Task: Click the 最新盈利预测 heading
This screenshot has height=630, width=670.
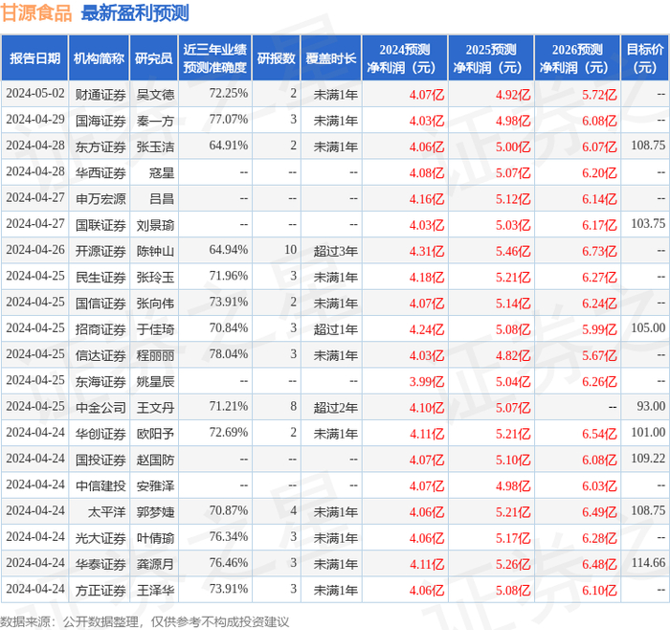Action: coord(135,12)
